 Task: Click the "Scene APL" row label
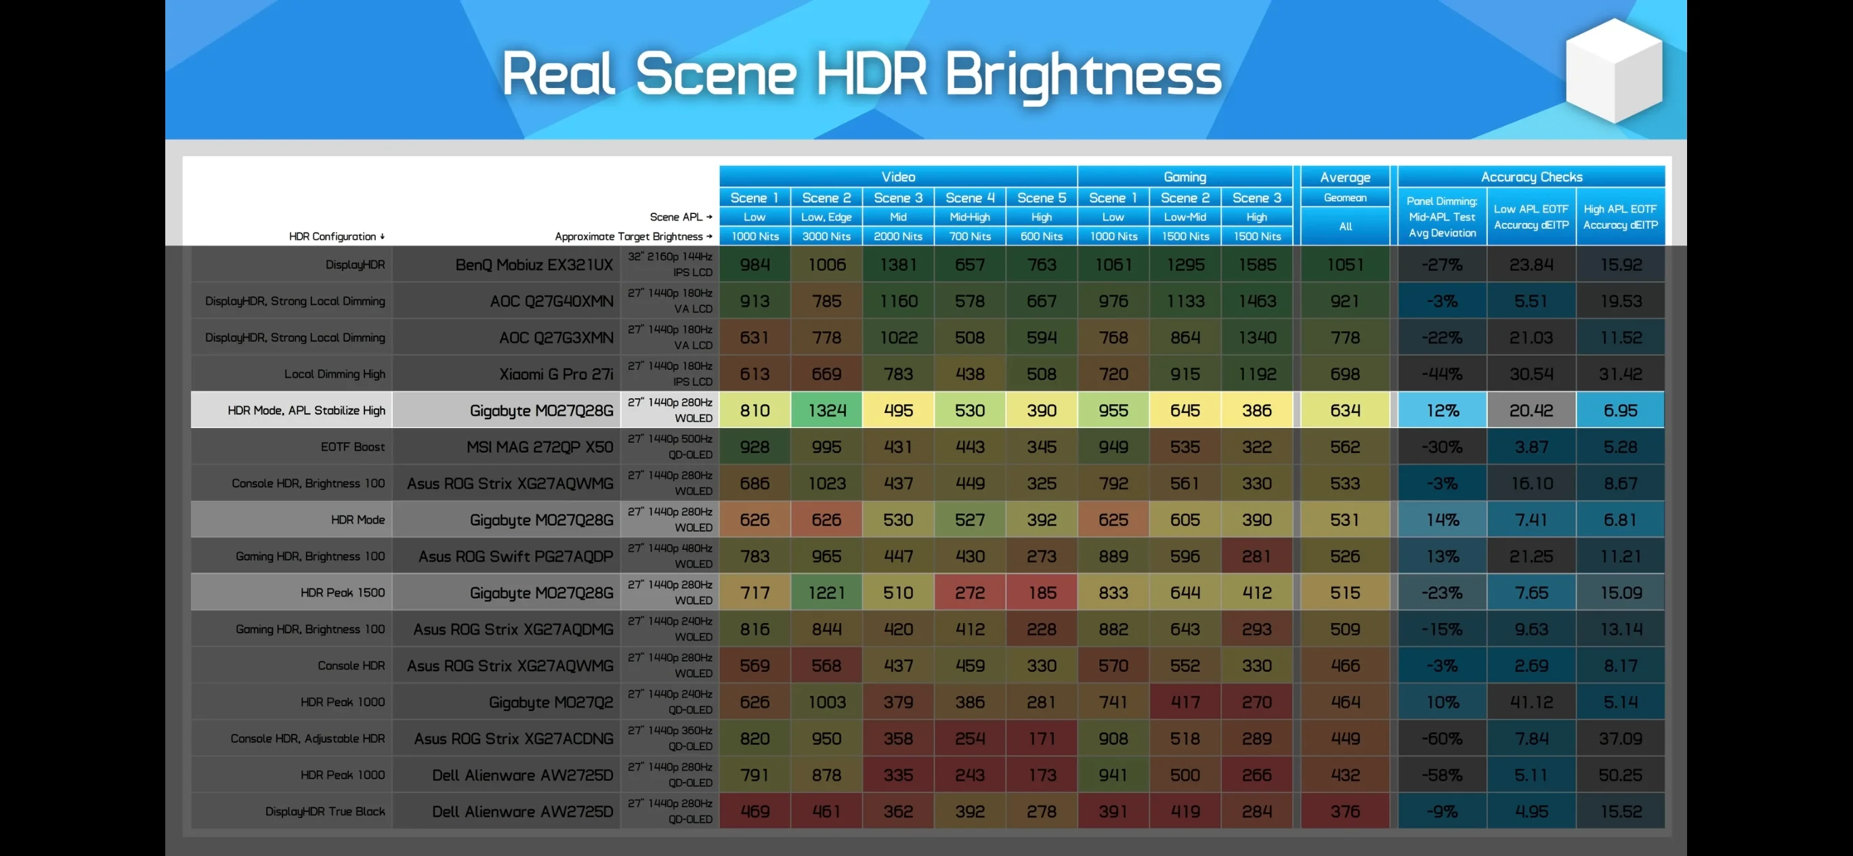click(681, 217)
